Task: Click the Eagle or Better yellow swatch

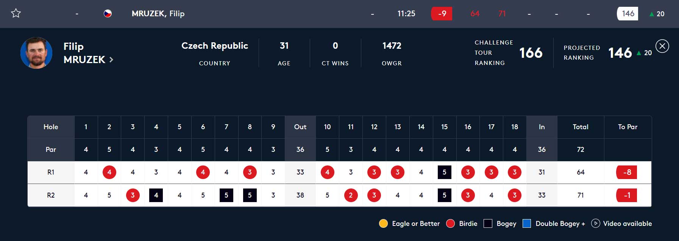Action: [x=383, y=223]
